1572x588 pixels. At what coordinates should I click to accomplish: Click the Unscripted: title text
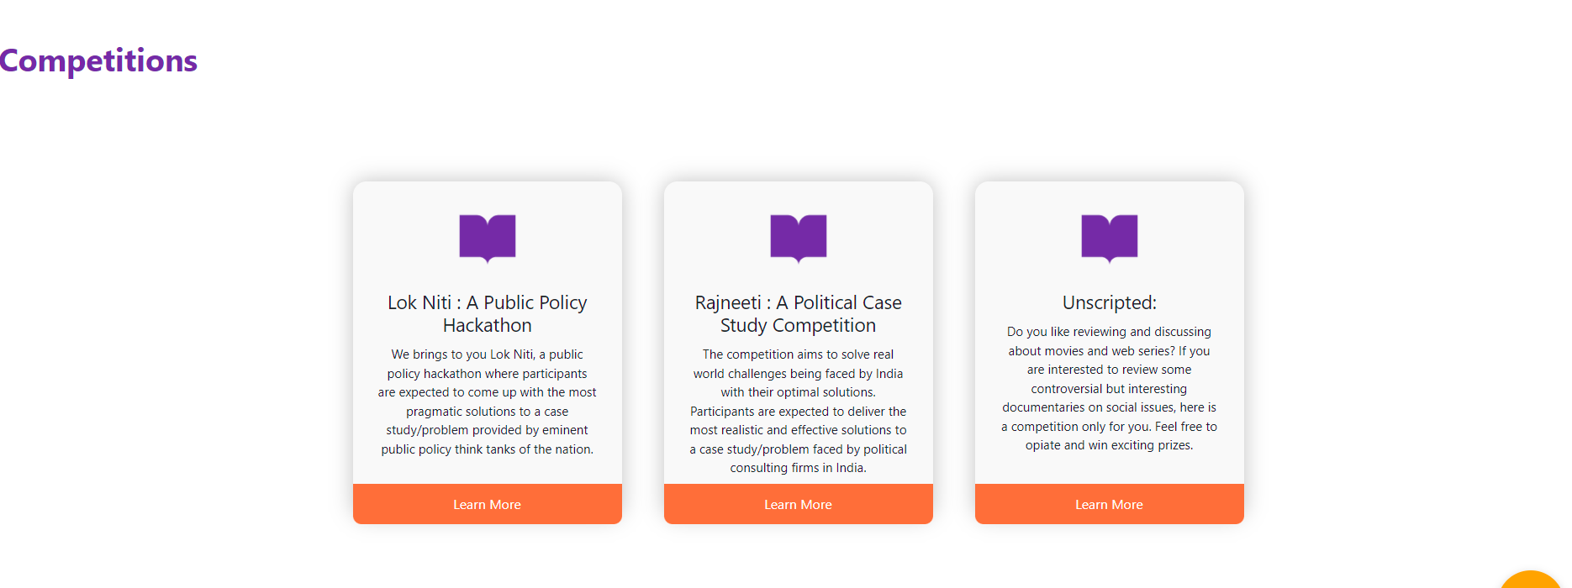[x=1109, y=303]
